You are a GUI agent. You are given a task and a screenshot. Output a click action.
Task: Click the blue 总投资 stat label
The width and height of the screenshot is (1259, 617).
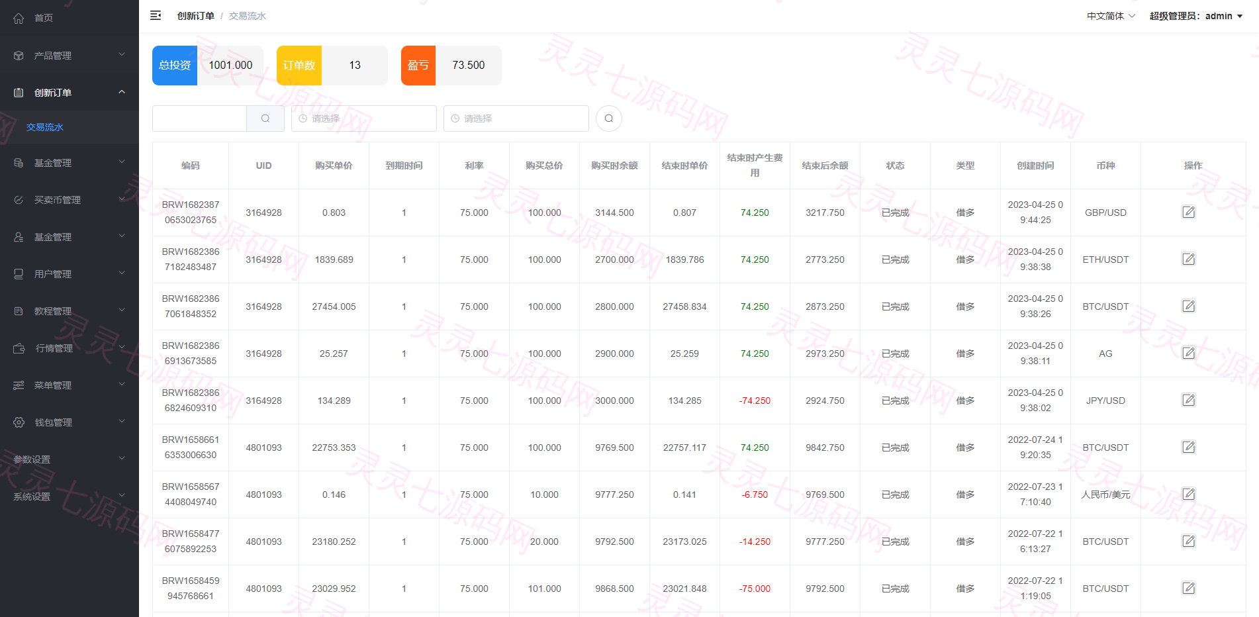pos(175,66)
